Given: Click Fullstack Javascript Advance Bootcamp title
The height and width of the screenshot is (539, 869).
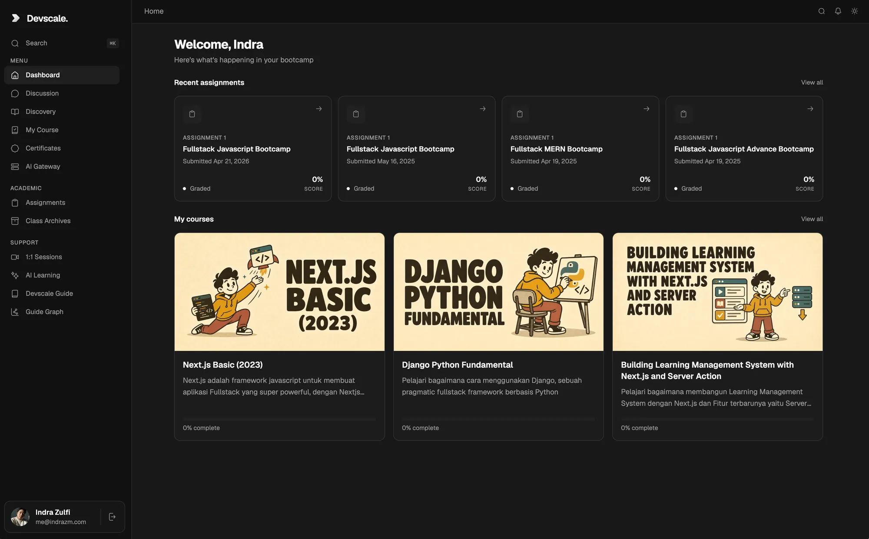Looking at the screenshot, I should (x=744, y=149).
